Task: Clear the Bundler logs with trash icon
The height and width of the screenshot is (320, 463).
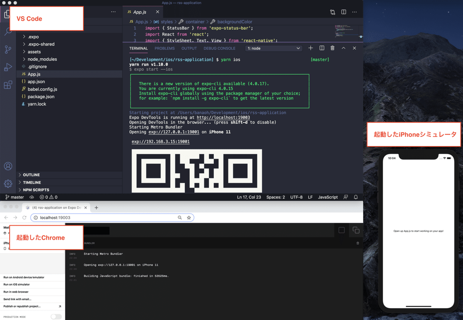Action: (x=358, y=243)
